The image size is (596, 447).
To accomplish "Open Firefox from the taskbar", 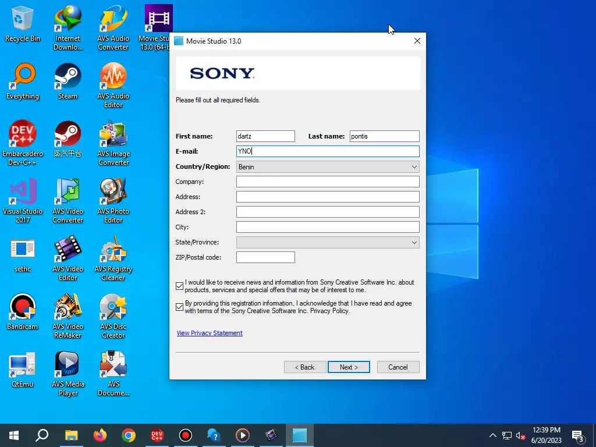I will pyautogui.click(x=100, y=435).
